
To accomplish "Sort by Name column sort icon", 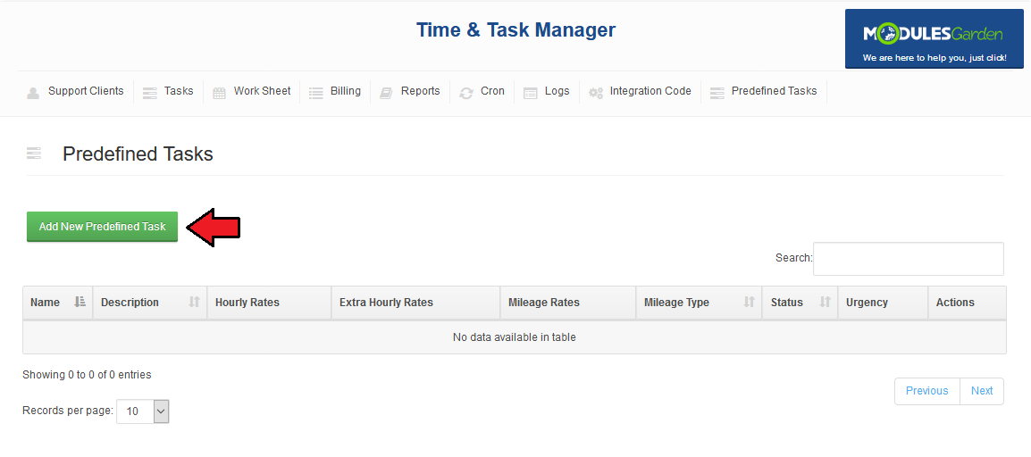I will pos(80,302).
